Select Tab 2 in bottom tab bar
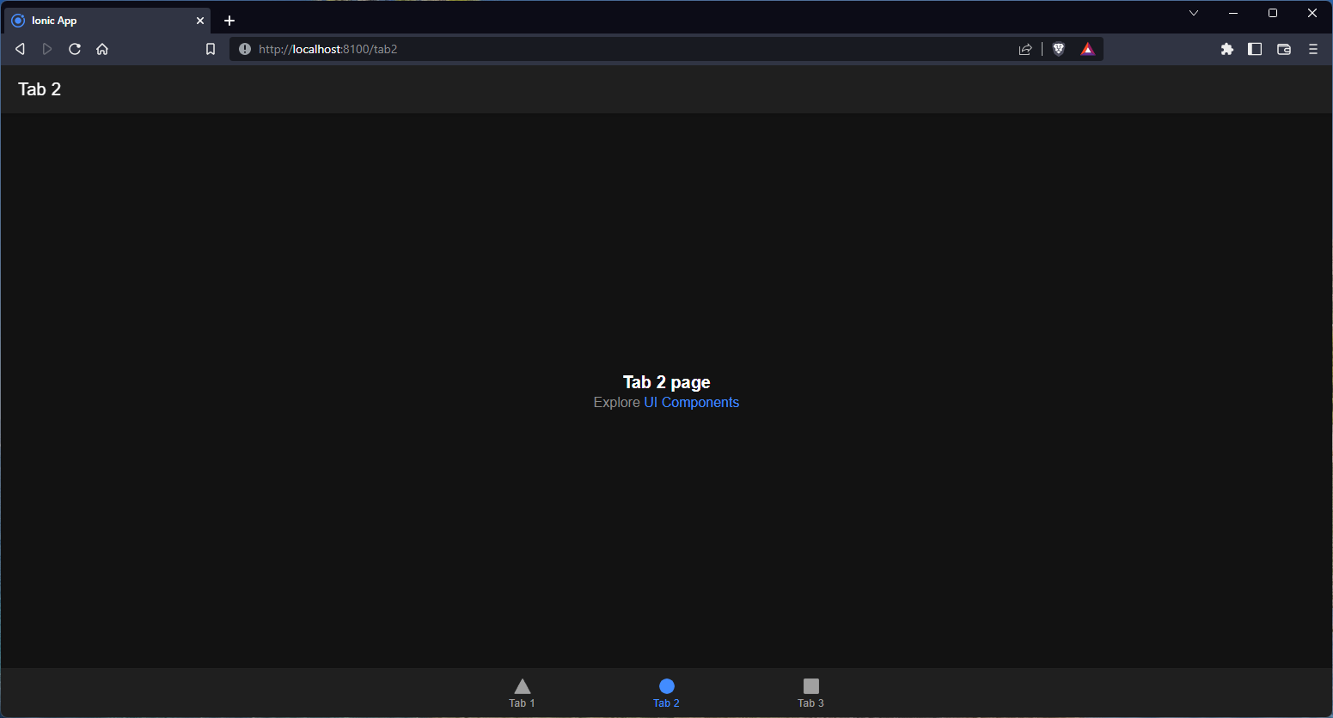Image resolution: width=1333 pixels, height=718 pixels. pos(666,693)
